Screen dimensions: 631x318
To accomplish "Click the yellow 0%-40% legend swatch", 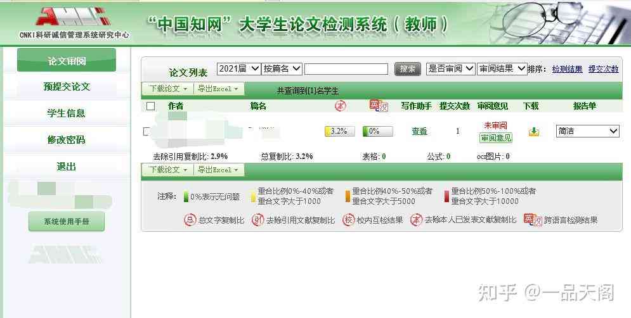I will tap(253, 196).
